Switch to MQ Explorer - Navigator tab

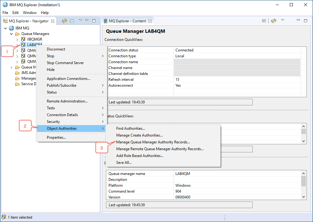(29, 21)
